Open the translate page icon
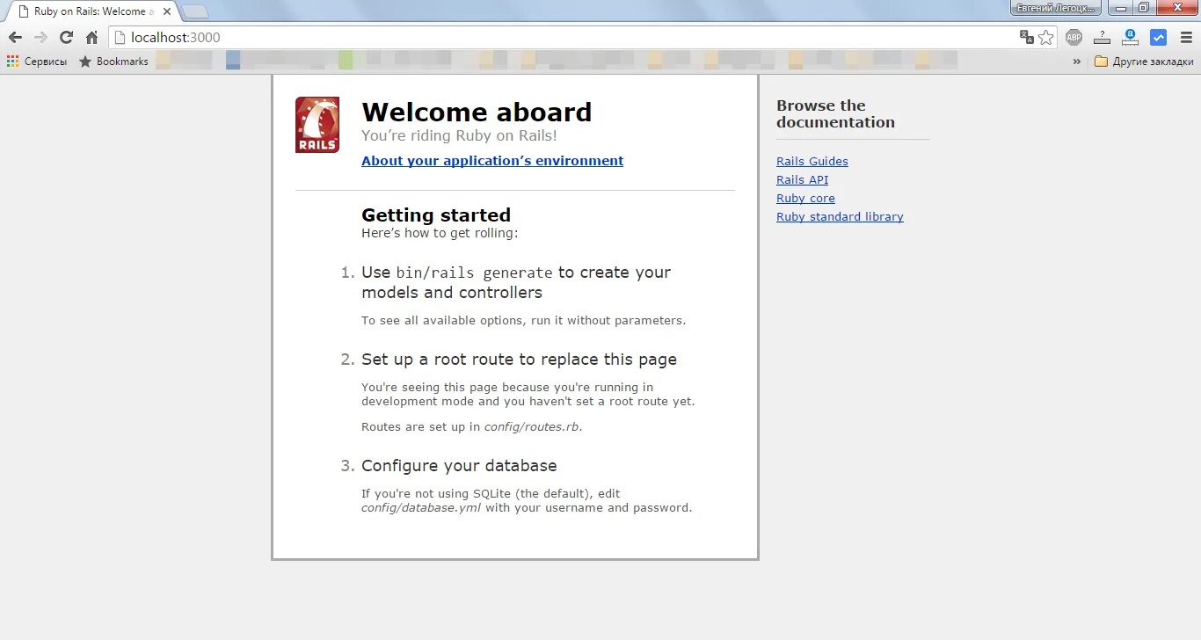Viewport: 1201px width, 640px height. coord(1026,37)
